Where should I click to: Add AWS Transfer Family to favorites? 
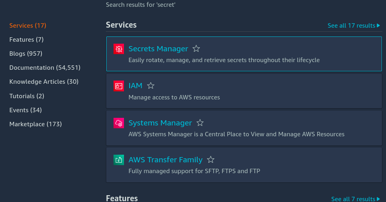click(x=211, y=160)
